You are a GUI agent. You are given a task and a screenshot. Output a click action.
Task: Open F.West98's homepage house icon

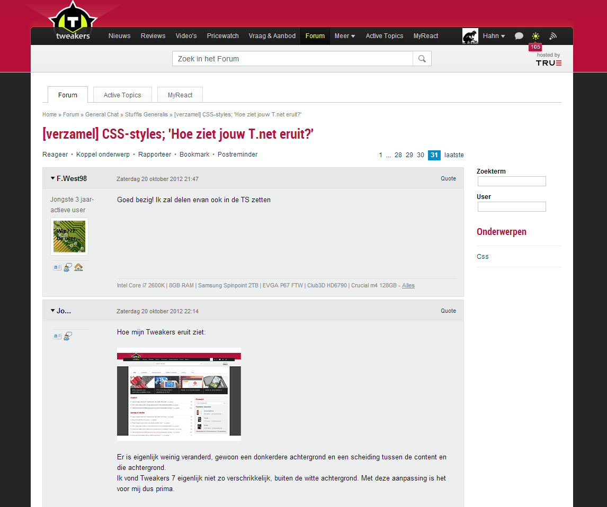click(x=78, y=267)
